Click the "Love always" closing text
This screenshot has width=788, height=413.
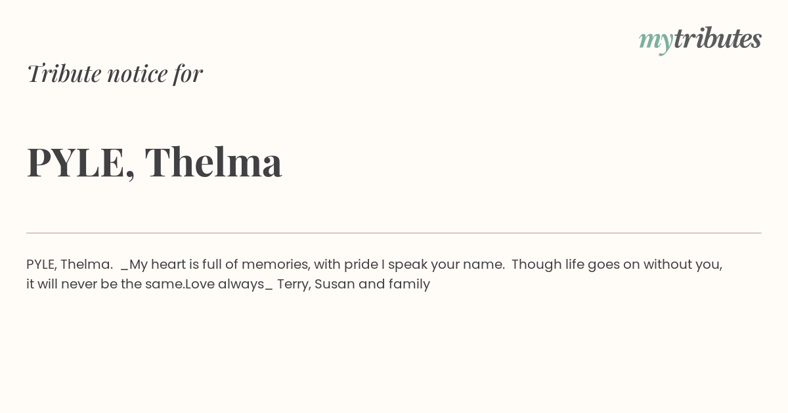click(x=225, y=284)
